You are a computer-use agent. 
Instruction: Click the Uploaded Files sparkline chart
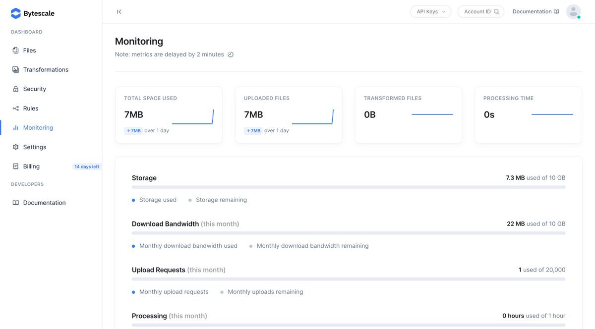312,117
